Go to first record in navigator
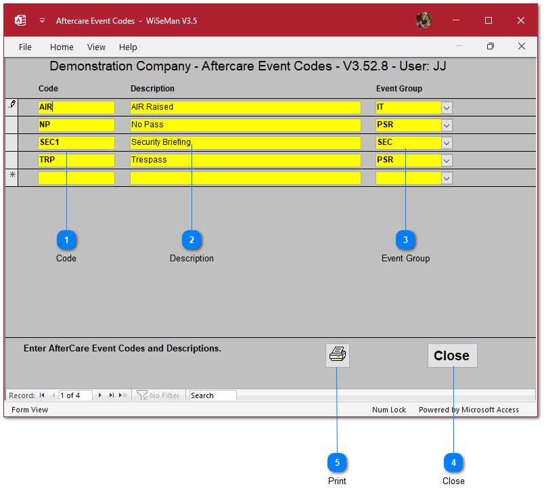The image size is (544, 497). pyautogui.click(x=42, y=395)
